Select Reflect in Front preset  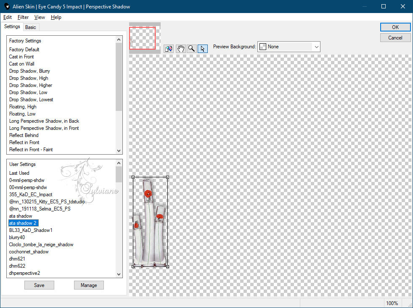point(24,142)
